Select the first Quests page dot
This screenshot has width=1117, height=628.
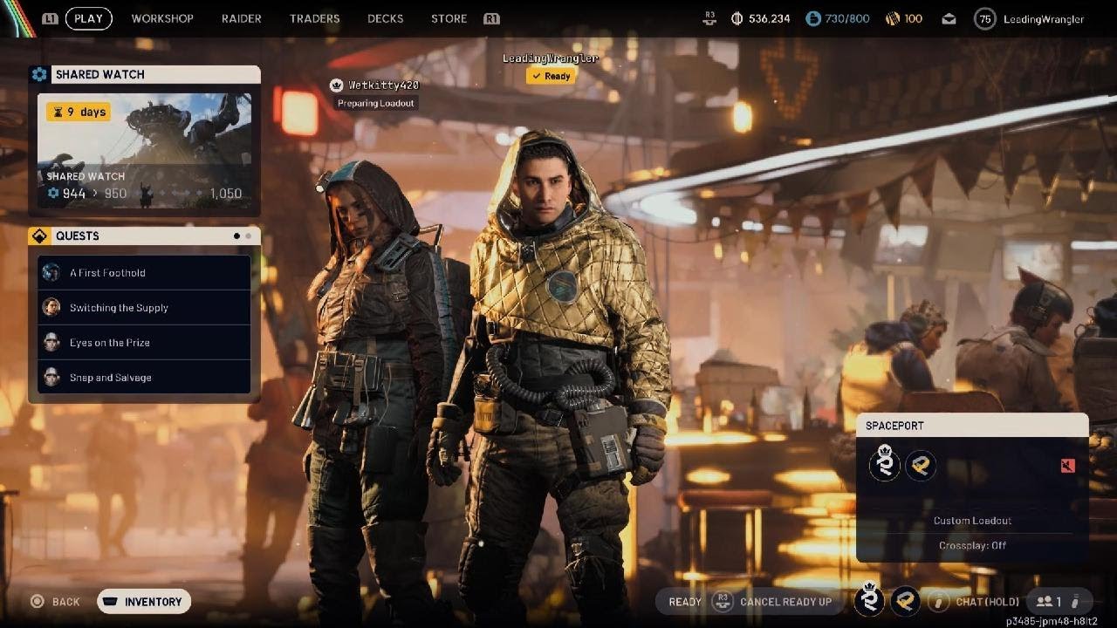pyautogui.click(x=237, y=235)
